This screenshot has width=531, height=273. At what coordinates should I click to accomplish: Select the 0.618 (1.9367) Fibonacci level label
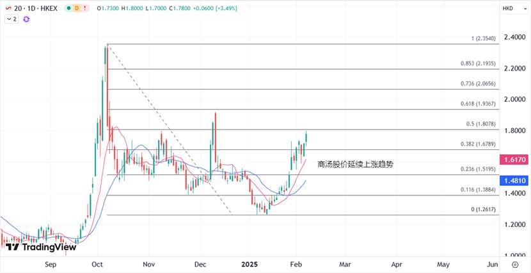[478, 104]
